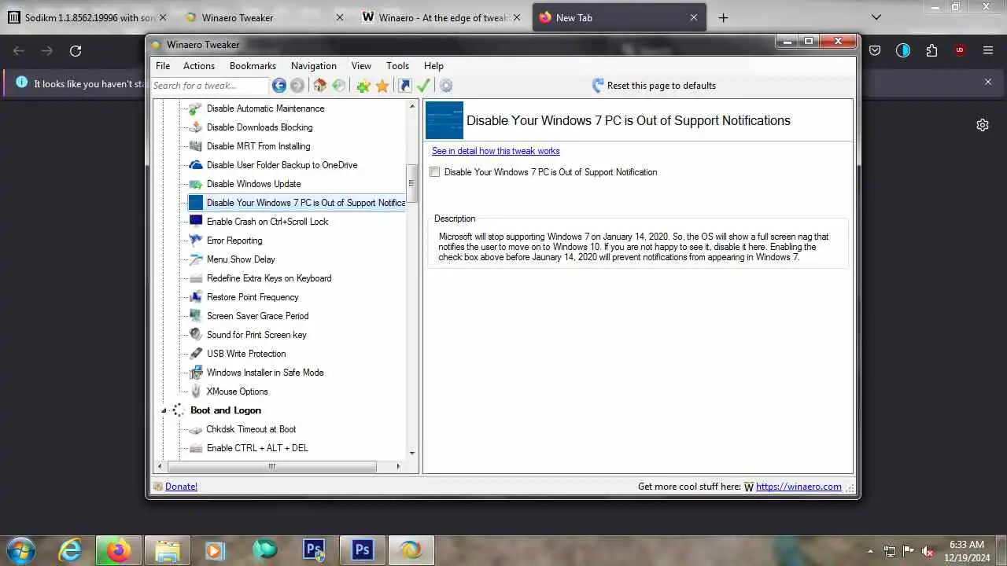Open settings gear in Winaero toolbar

click(x=446, y=86)
